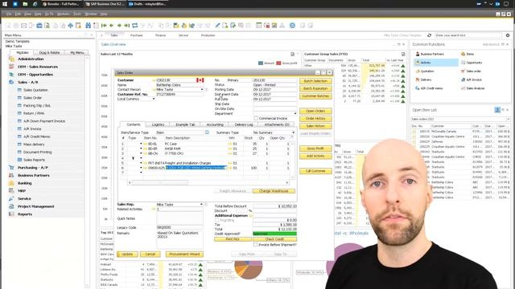Switch to the Accounting tab

(x=215, y=124)
